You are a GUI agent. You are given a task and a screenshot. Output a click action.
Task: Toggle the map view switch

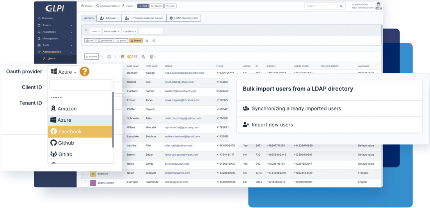click(104, 57)
